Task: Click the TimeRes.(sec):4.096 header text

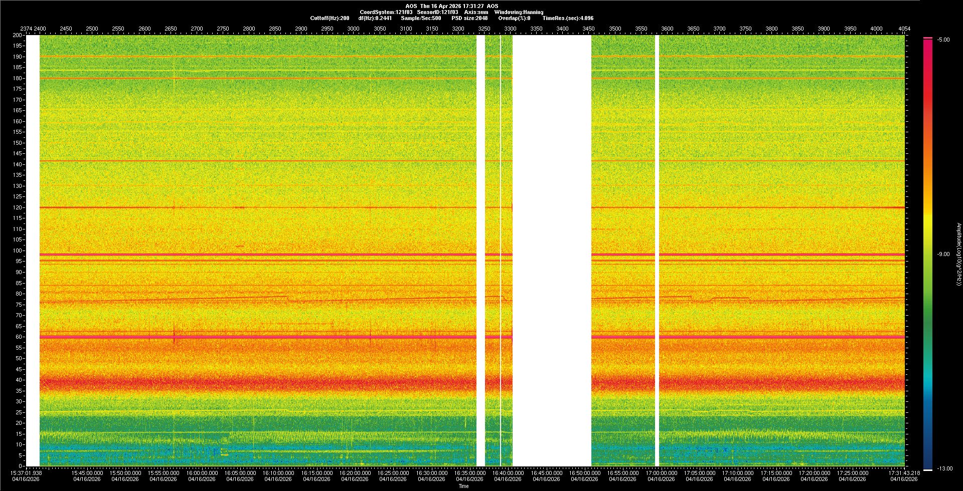Action: click(x=568, y=18)
